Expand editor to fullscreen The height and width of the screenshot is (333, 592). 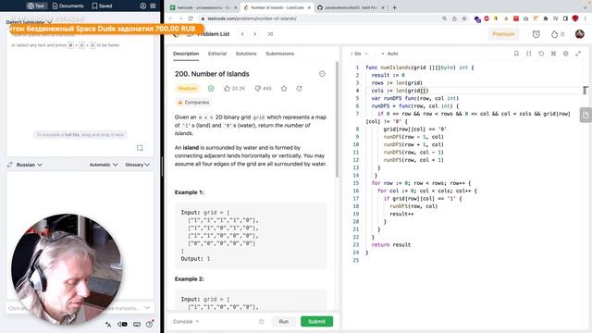pyautogui.click(x=578, y=54)
